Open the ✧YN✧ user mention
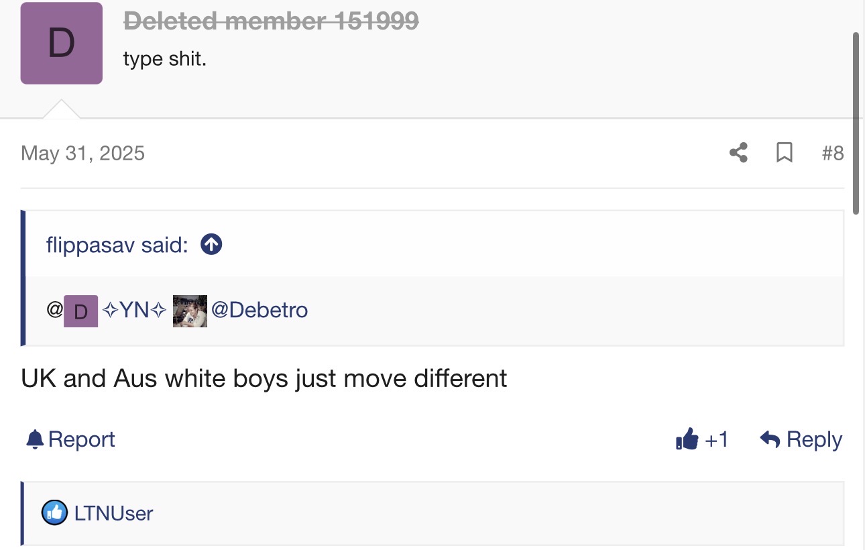Screen dimensions: 865x550 point(134,311)
